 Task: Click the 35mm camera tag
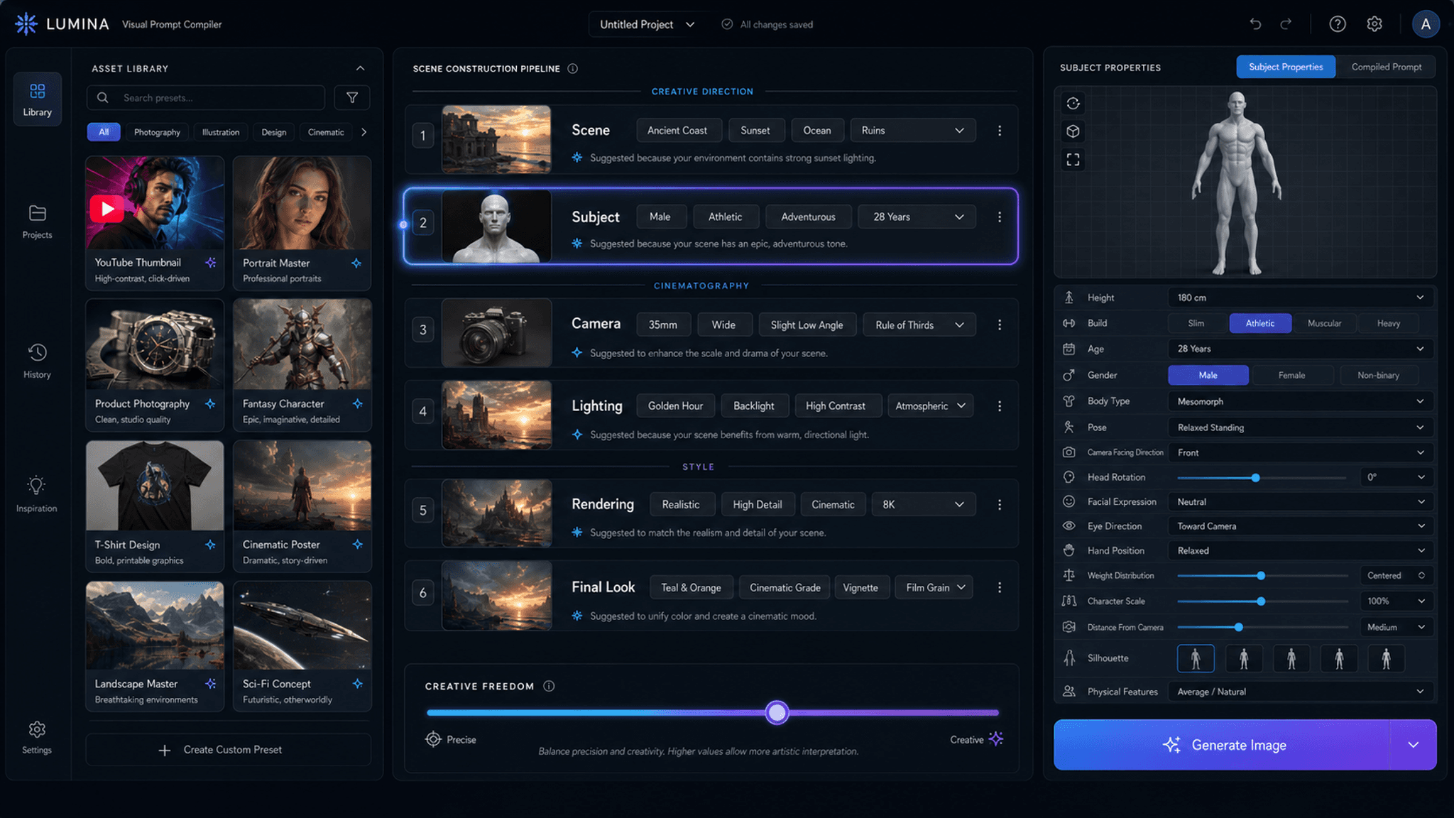pos(662,325)
